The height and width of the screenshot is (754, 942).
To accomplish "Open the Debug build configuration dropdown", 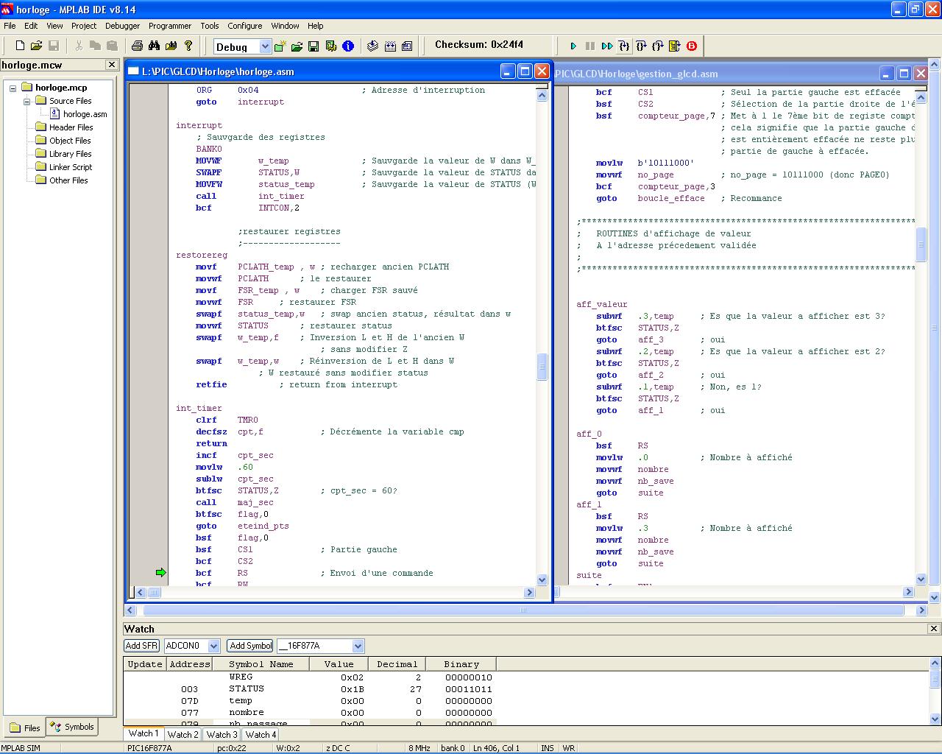I will tap(265, 46).
